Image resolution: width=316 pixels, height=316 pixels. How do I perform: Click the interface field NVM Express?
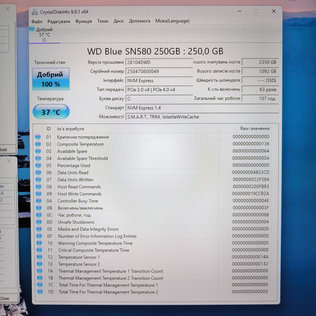159,81
